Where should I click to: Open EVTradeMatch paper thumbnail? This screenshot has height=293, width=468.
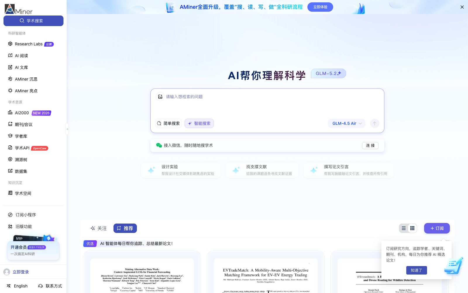266,275
